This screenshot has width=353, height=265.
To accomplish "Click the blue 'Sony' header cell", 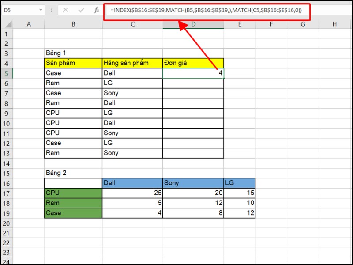I will click(x=193, y=183).
